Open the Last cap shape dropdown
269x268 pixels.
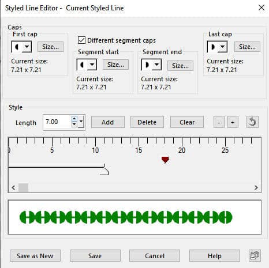tap(222, 47)
